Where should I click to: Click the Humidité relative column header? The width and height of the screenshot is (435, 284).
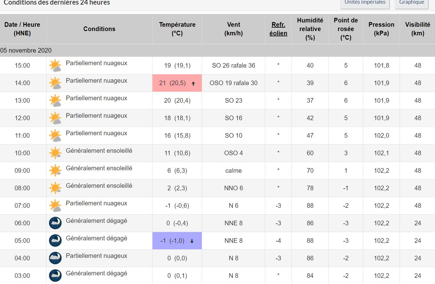pyautogui.click(x=310, y=29)
